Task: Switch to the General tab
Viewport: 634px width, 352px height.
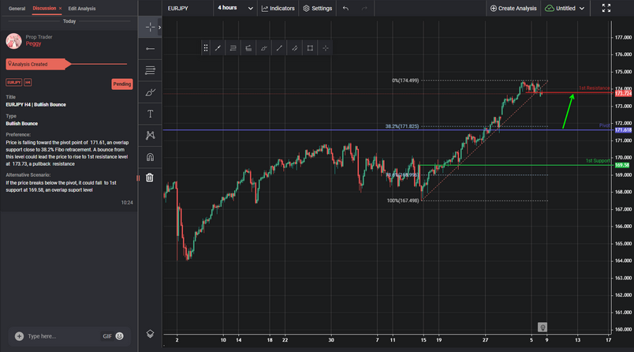Action: pos(17,9)
